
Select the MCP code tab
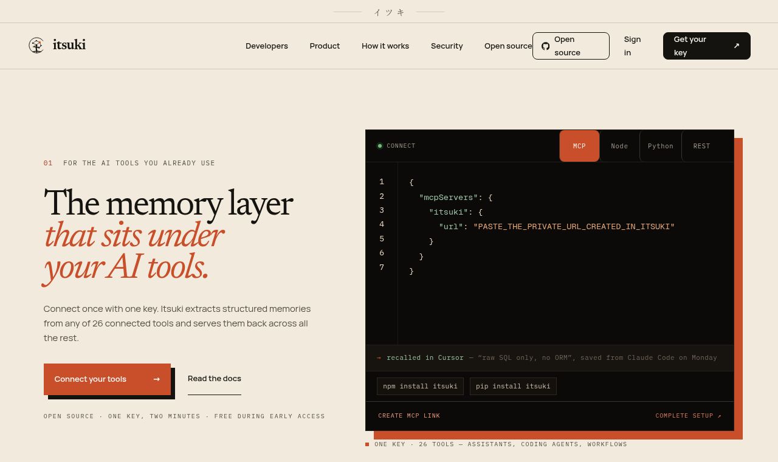coord(579,146)
